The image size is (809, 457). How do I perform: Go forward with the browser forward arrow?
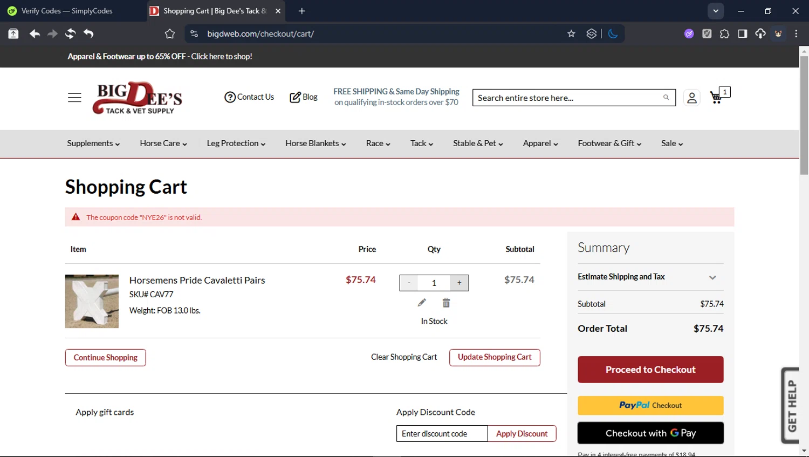tap(52, 34)
